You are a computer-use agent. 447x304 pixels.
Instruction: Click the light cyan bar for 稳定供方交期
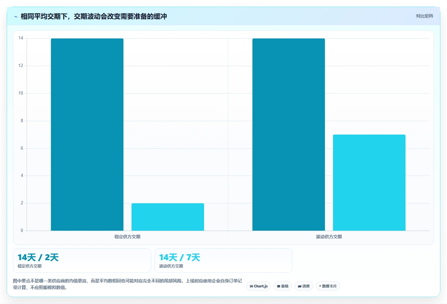coord(168,217)
